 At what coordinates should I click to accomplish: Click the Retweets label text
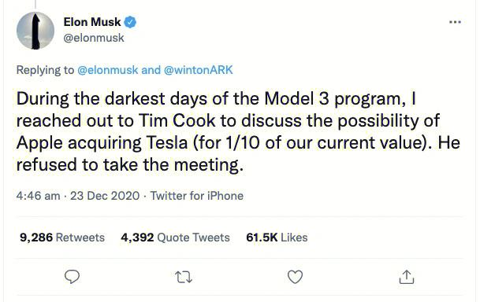pos(80,238)
